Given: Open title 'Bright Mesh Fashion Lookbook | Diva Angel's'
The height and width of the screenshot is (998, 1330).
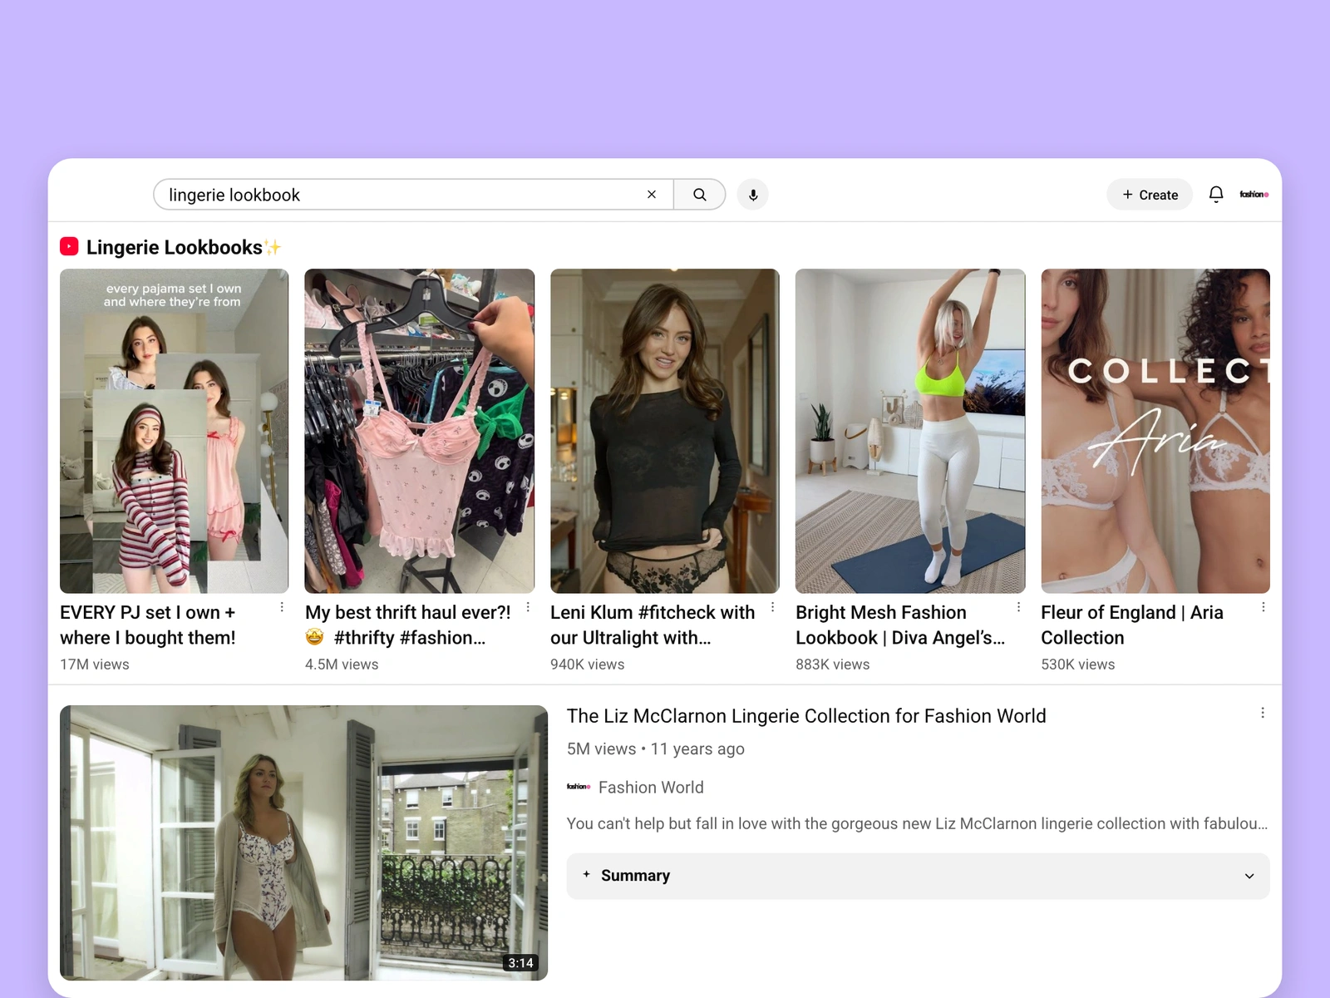Looking at the screenshot, I should point(900,625).
